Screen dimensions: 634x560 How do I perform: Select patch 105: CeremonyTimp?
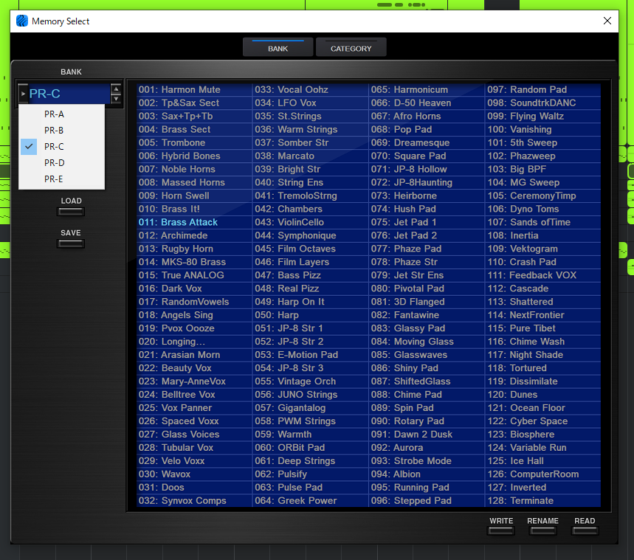tap(543, 196)
